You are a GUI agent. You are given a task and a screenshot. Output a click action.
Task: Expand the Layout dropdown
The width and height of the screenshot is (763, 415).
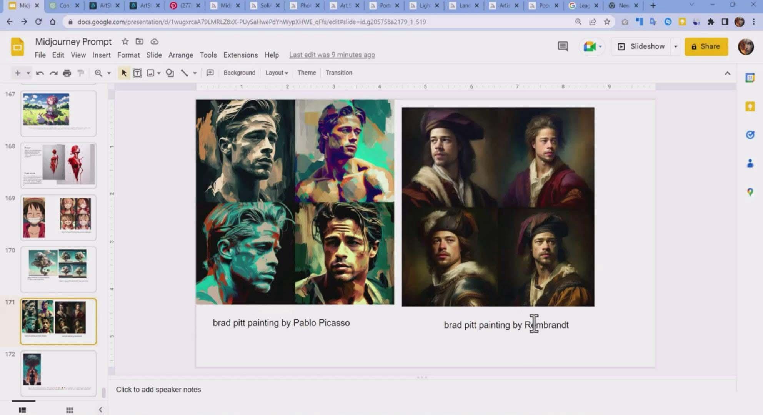276,73
